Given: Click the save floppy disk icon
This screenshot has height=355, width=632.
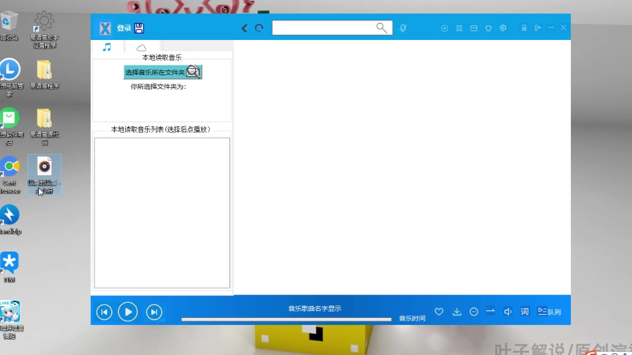Looking at the screenshot, I should point(139,28).
